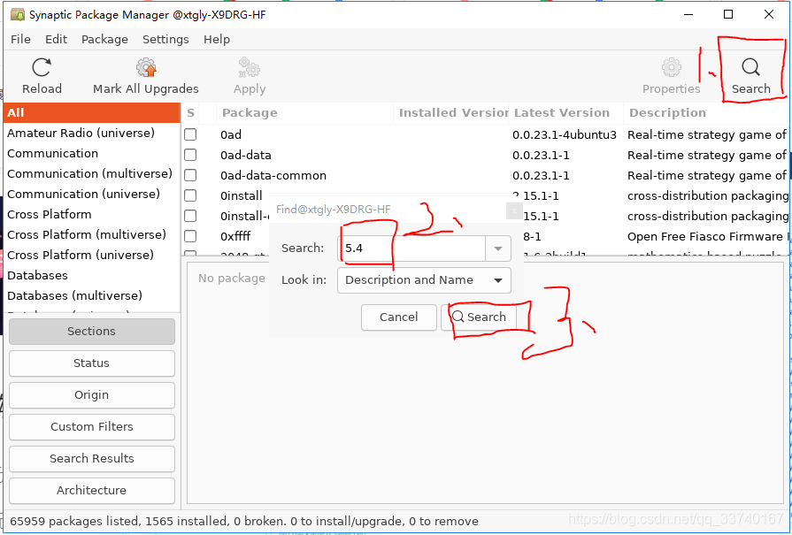792x535 pixels.
Task: Click Cancel in the Find dialog
Action: click(x=399, y=317)
